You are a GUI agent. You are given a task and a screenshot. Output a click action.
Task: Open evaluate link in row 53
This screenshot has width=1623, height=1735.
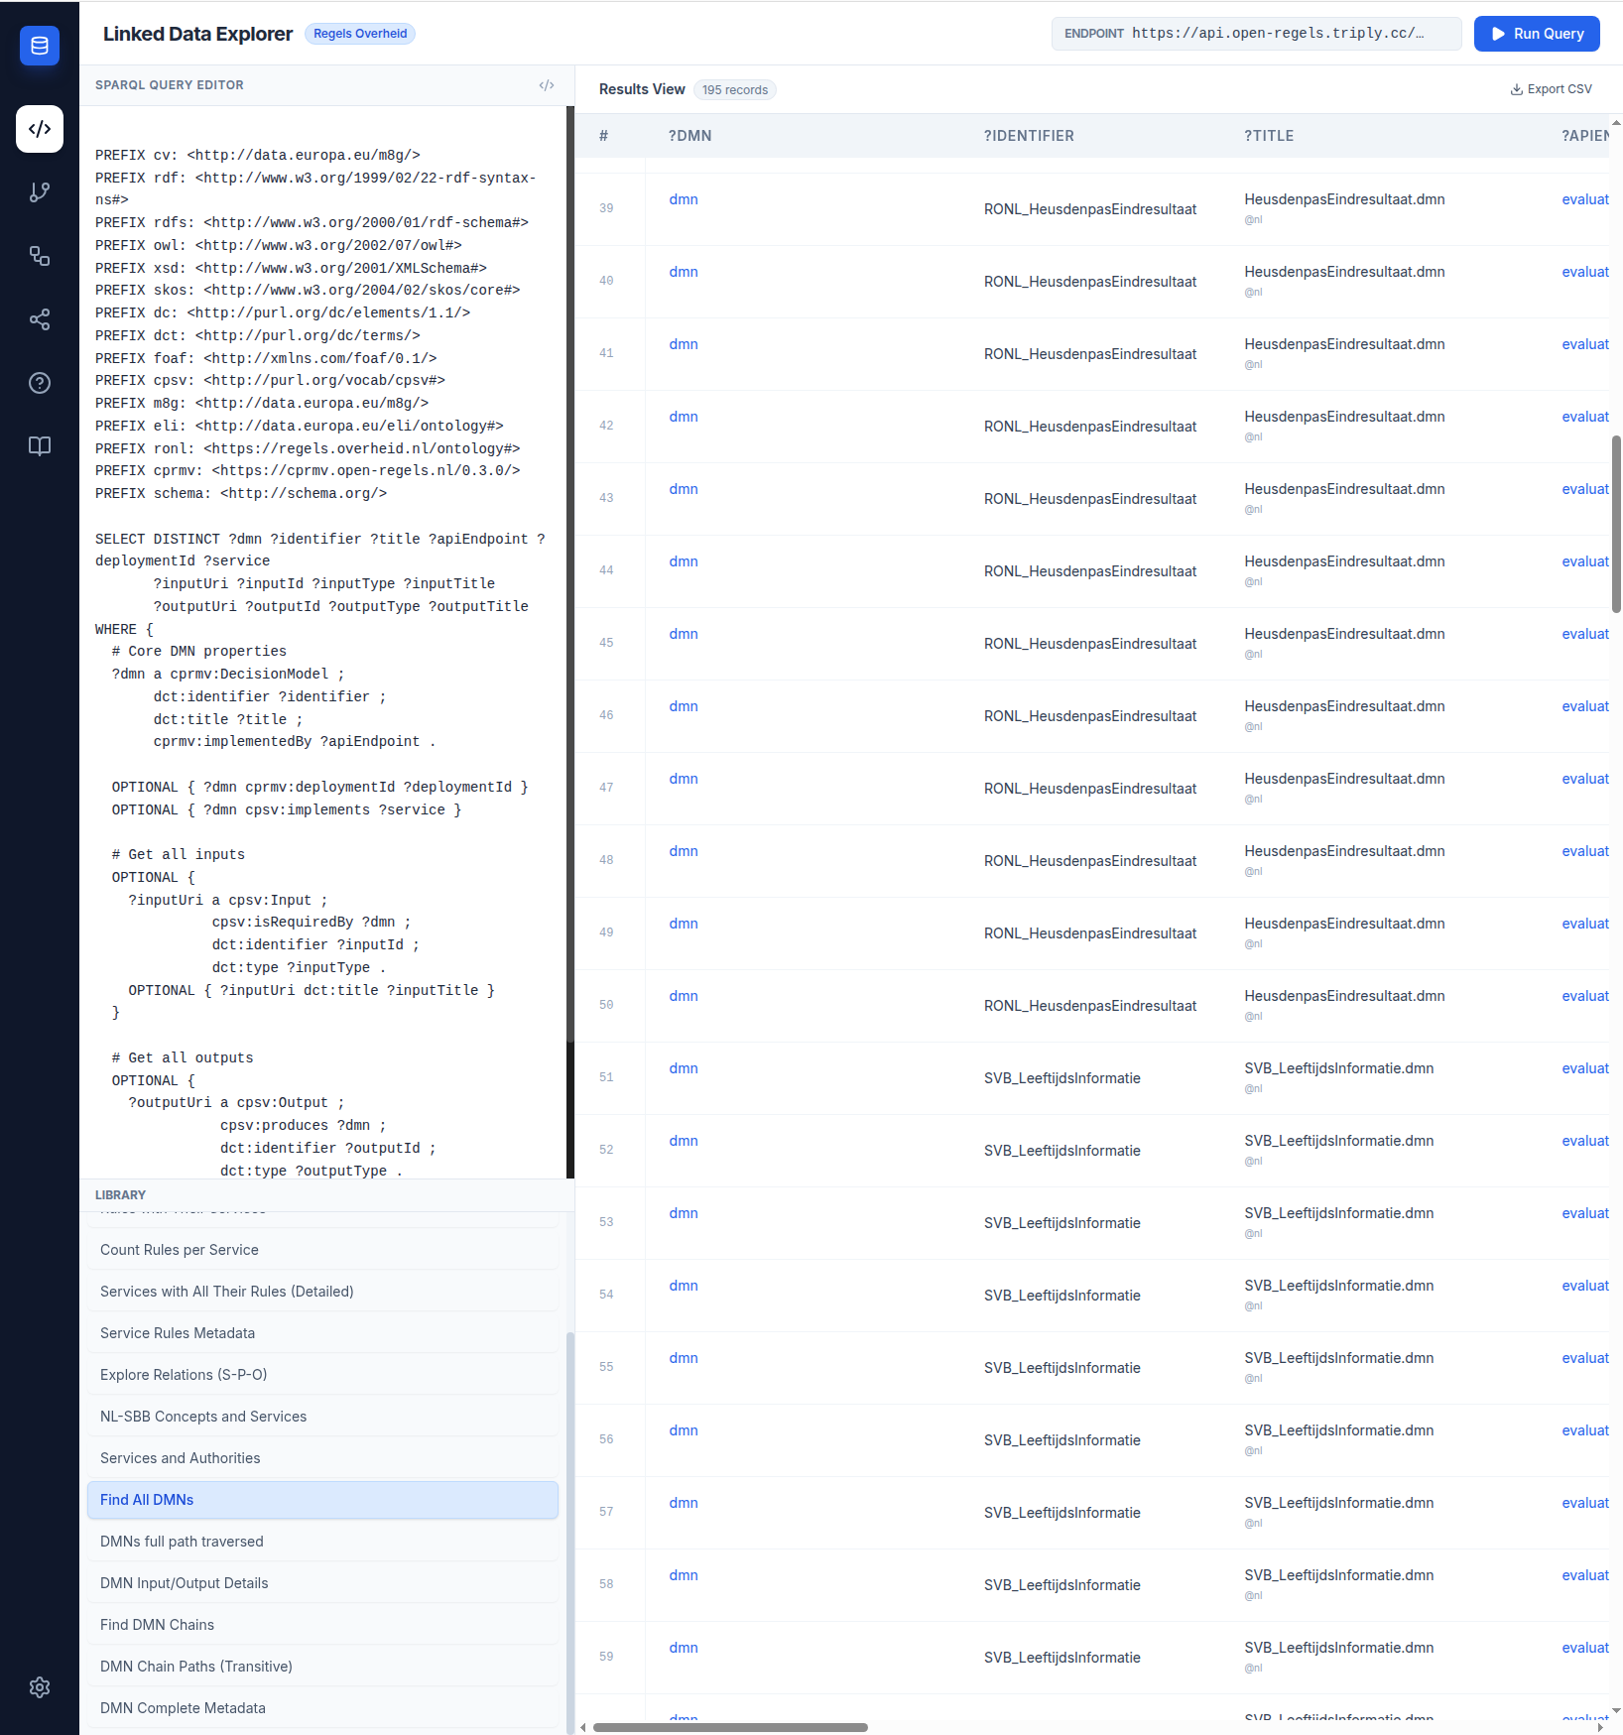[1585, 1213]
